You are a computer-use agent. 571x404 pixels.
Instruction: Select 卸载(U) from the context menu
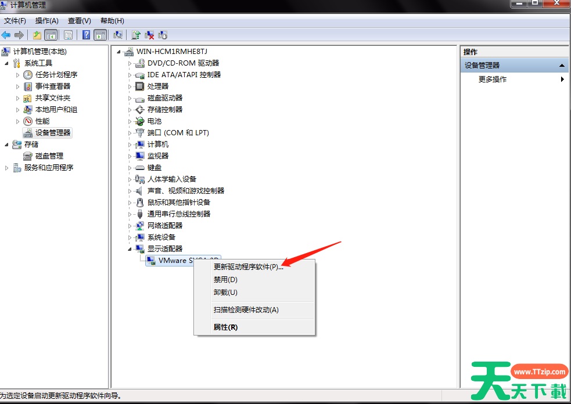225,293
